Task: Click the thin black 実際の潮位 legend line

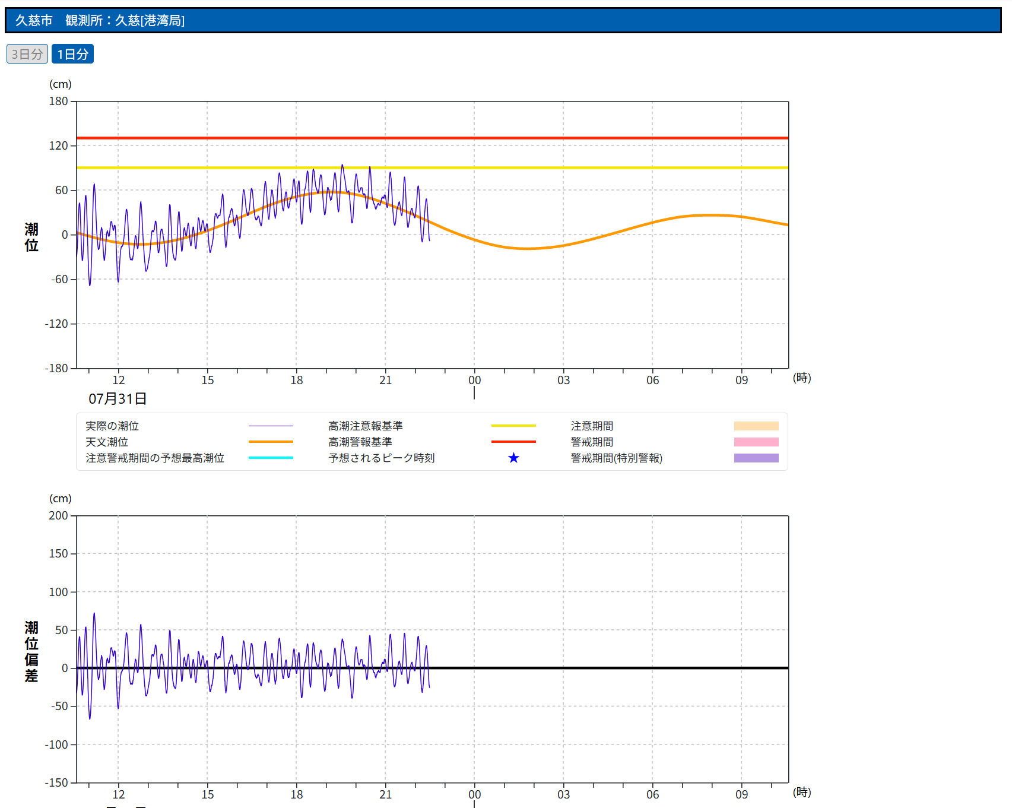Action: coord(271,426)
